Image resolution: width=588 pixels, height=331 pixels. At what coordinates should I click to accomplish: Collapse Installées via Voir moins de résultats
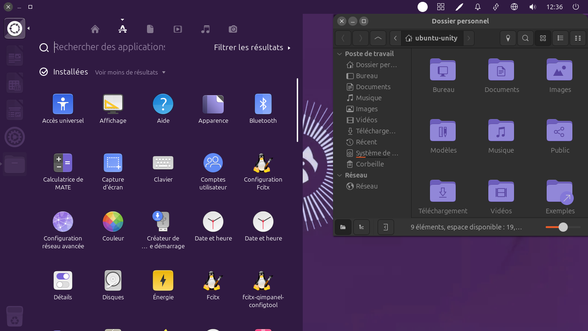point(130,72)
